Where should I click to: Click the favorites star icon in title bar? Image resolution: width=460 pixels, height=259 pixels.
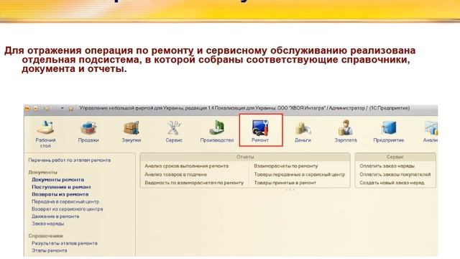pos(70,109)
